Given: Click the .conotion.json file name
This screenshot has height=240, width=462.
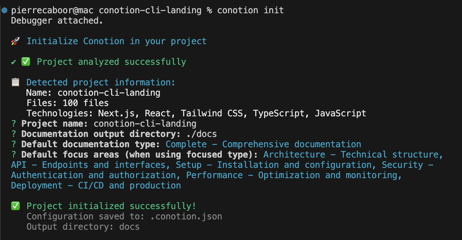Looking at the screenshot, I should click(186, 216).
